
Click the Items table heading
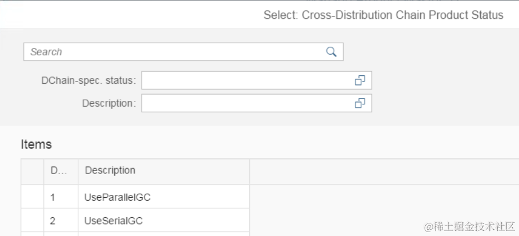click(x=36, y=144)
